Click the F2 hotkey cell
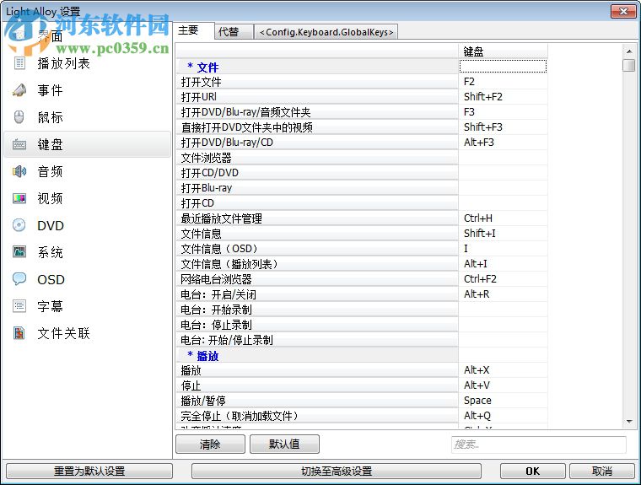This screenshot has height=485, width=641. point(503,82)
